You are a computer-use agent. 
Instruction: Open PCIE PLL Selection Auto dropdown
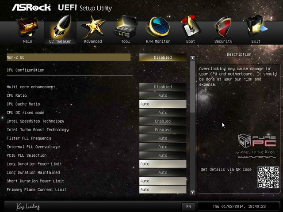tap(163, 155)
